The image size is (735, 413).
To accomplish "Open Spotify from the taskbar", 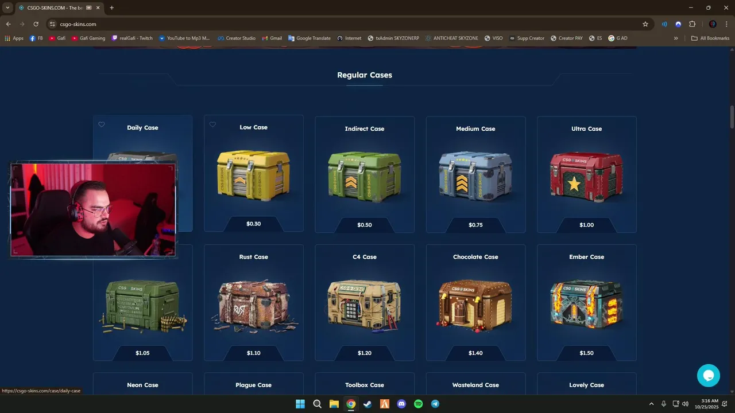I will (x=418, y=404).
